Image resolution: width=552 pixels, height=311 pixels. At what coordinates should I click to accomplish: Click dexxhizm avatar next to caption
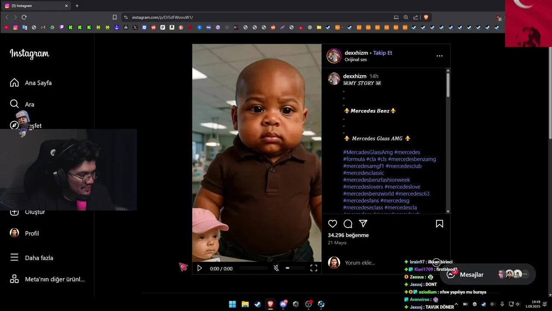pyautogui.click(x=334, y=79)
